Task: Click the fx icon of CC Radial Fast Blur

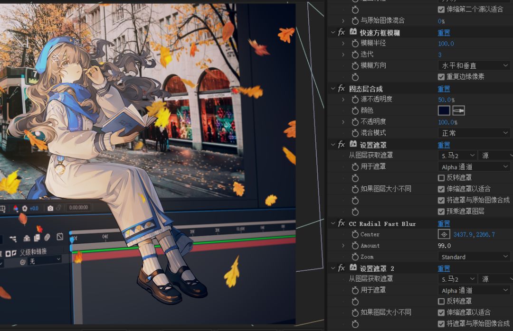Action: click(x=341, y=223)
